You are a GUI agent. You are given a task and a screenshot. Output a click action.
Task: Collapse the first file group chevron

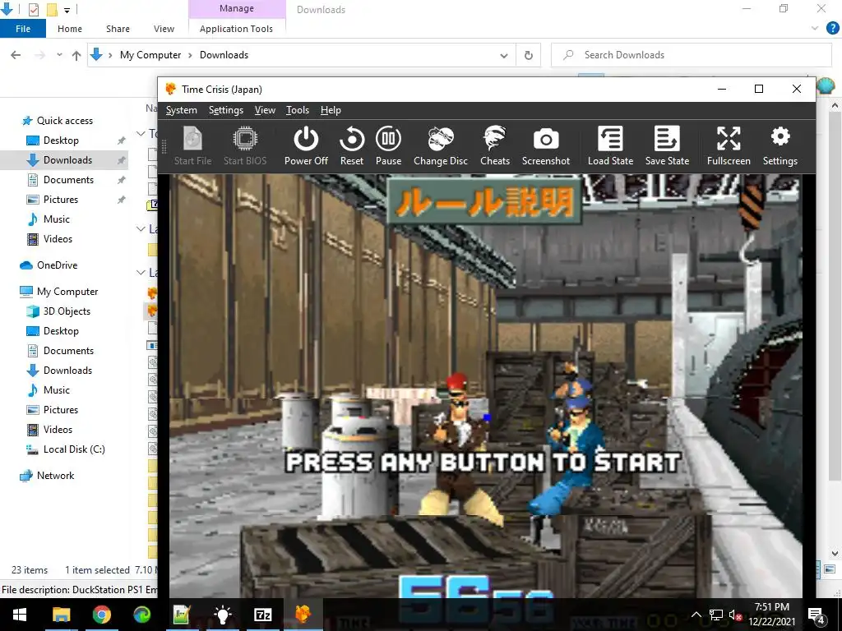click(x=141, y=133)
